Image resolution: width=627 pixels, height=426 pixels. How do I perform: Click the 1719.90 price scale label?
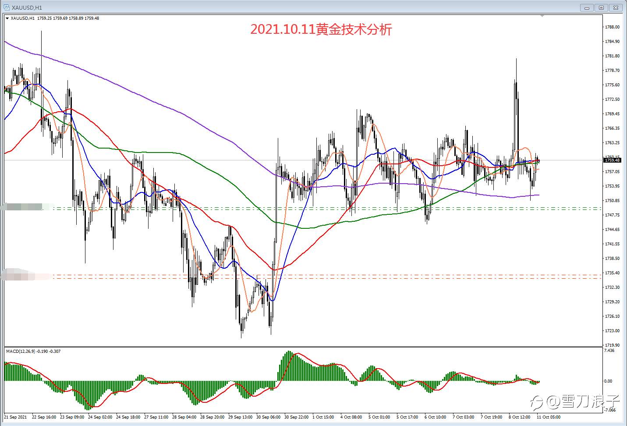coord(612,345)
